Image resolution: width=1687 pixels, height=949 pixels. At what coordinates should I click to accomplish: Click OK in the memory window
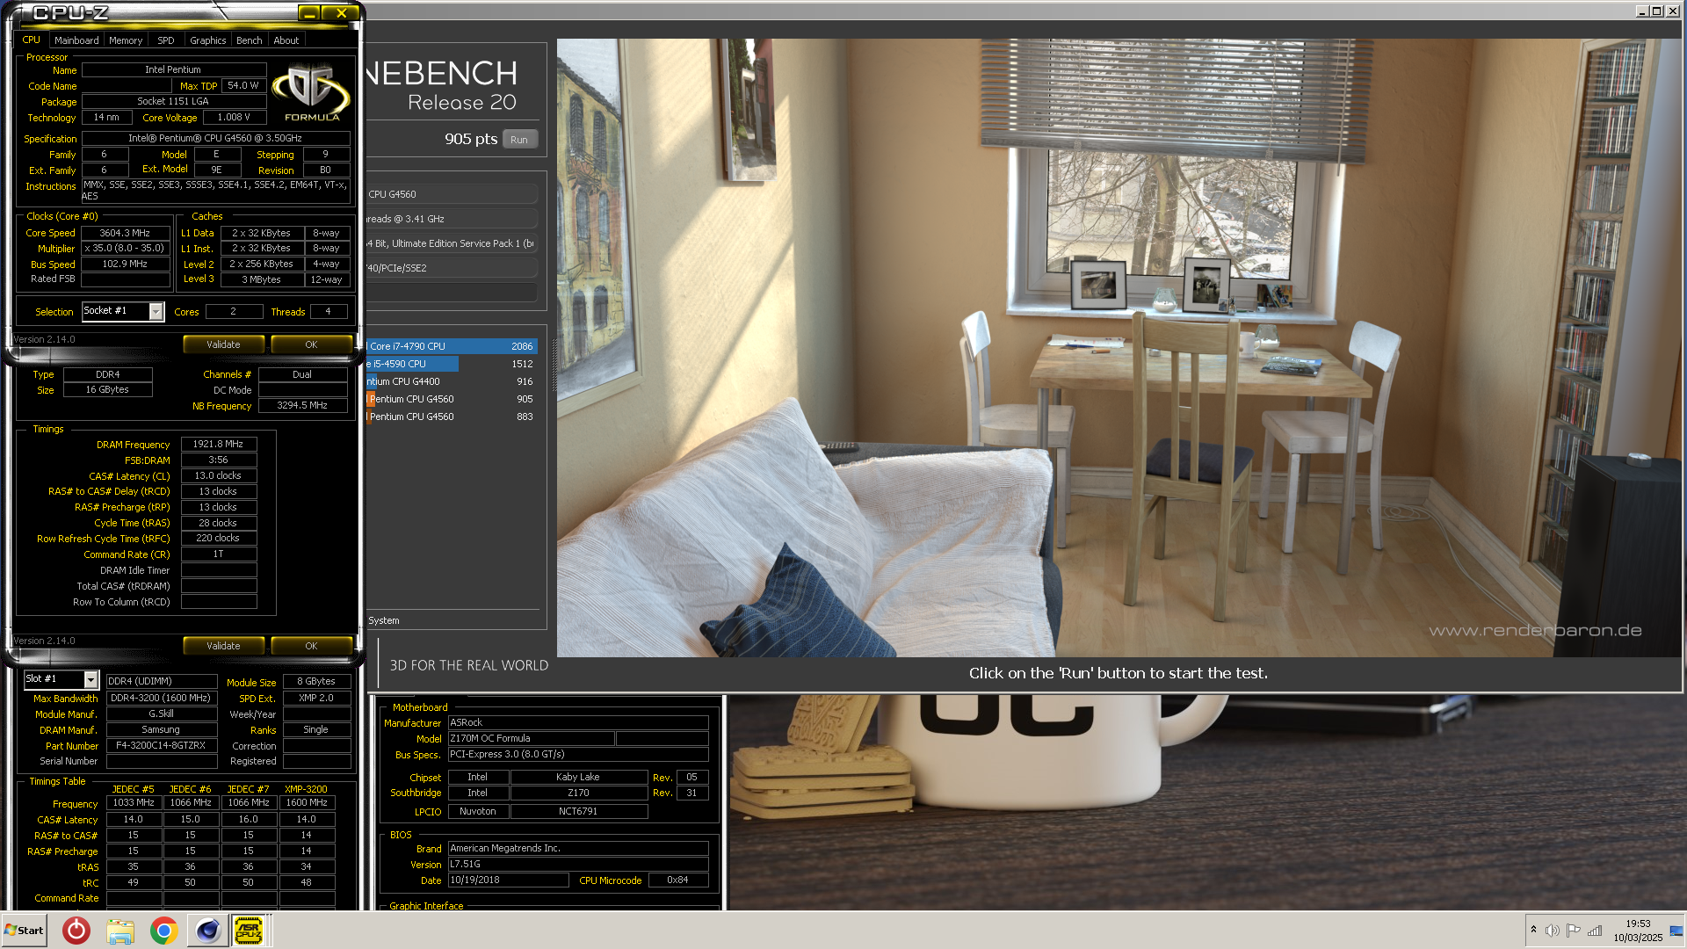pyautogui.click(x=311, y=646)
